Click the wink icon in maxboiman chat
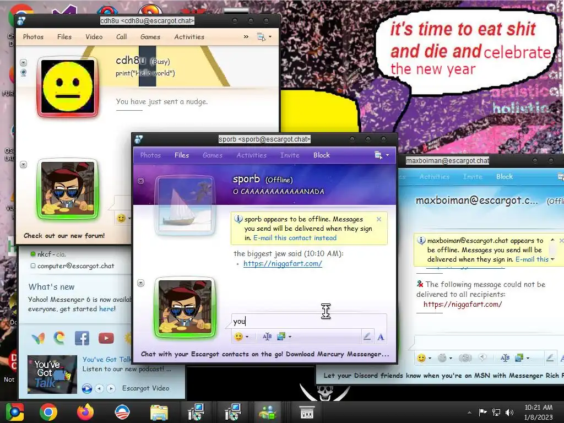 tap(442, 358)
